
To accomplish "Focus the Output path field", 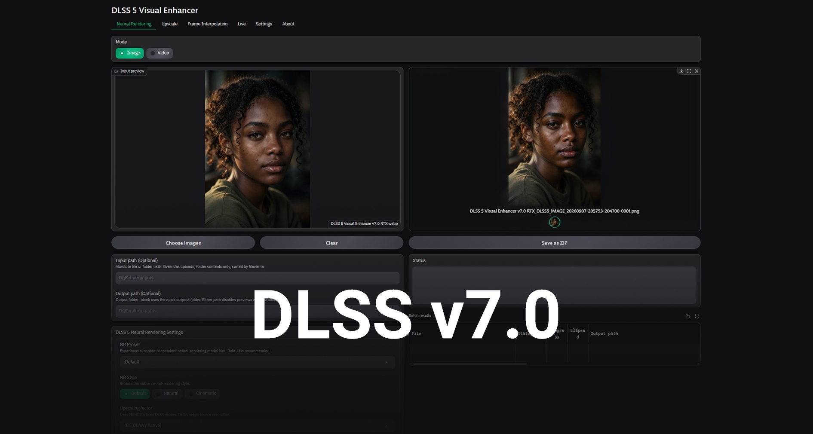I will pyautogui.click(x=258, y=311).
